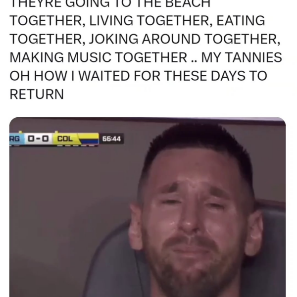Click the MAKING MUSIC TOGETHER text

tap(99, 57)
